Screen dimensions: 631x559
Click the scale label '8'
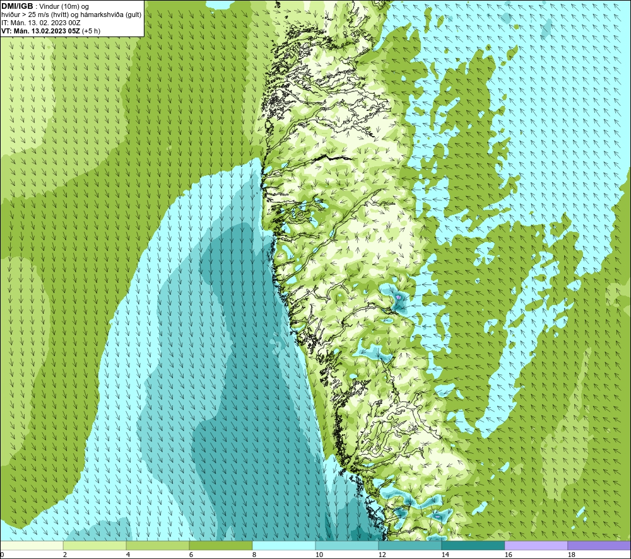(254, 555)
